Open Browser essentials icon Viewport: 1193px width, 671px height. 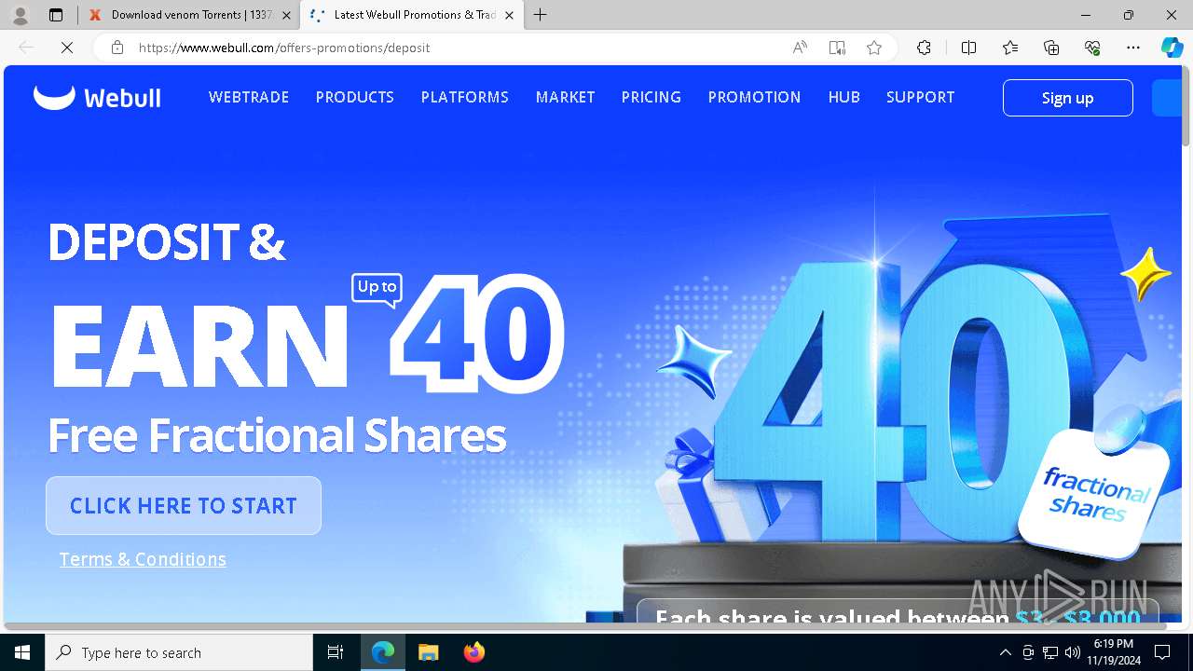click(1092, 48)
